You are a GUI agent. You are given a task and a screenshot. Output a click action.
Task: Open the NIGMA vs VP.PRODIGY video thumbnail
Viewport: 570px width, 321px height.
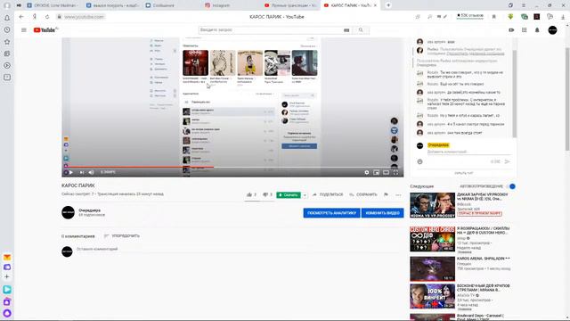coord(432,205)
